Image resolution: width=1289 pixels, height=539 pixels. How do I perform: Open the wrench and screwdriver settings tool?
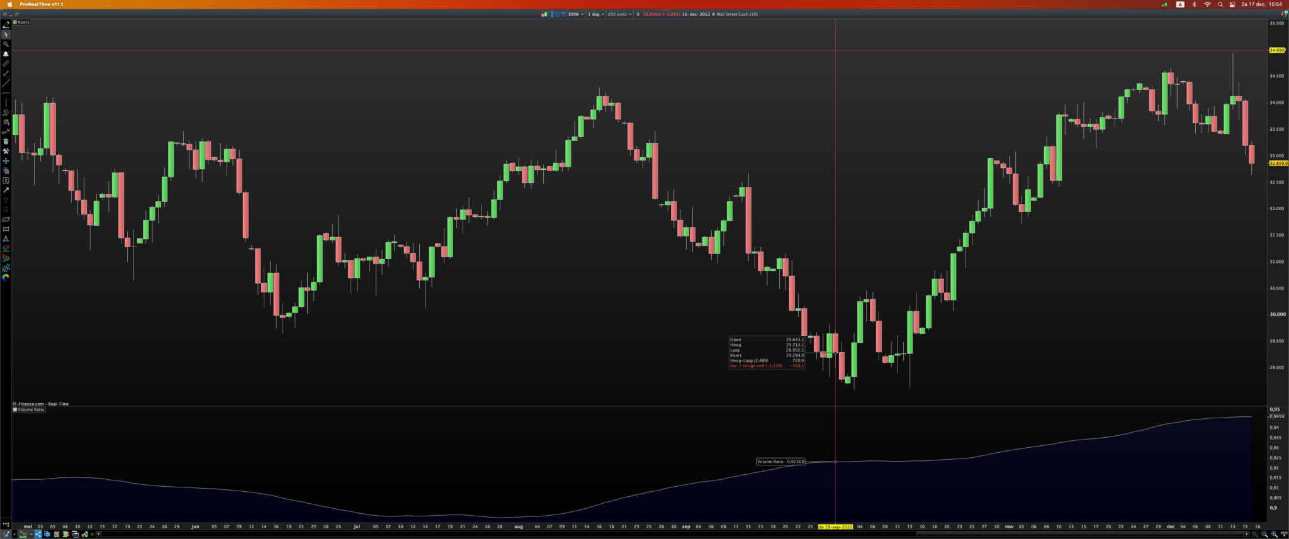coord(6,151)
